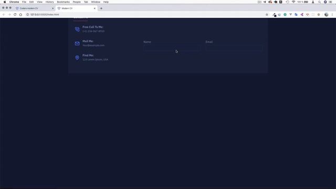
Task: Open the People menu
Action: 77,2
